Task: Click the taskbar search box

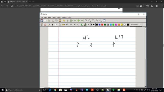Action: [x=24, y=90]
